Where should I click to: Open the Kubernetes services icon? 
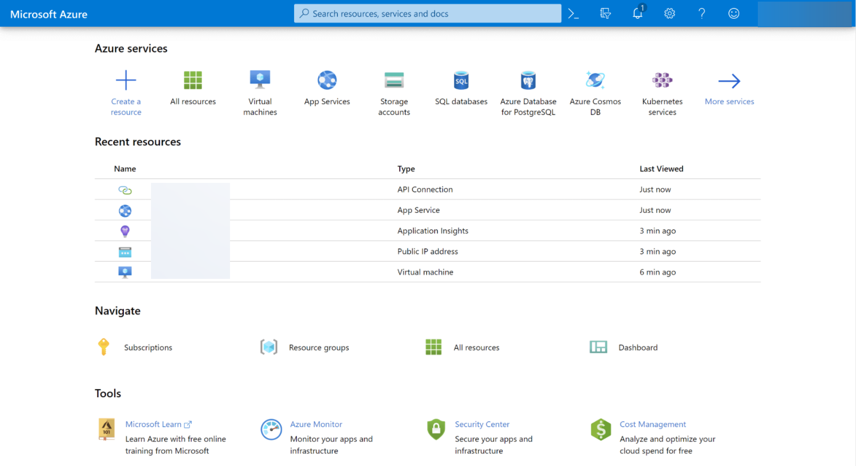click(x=662, y=80)
